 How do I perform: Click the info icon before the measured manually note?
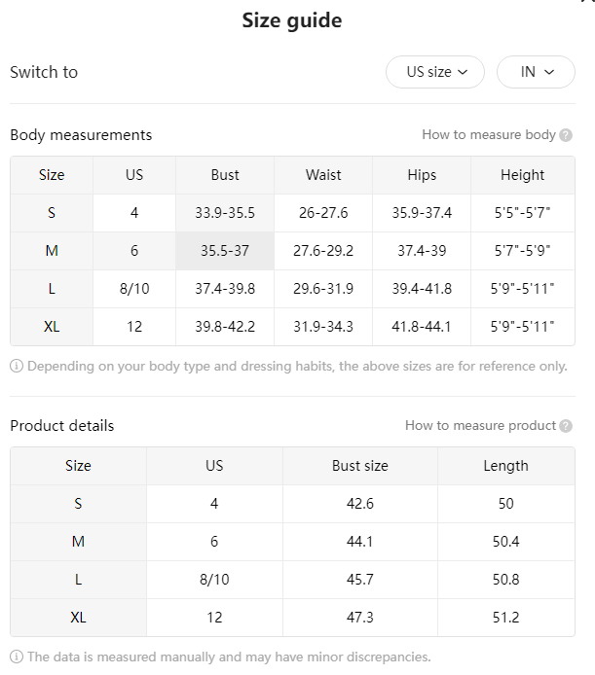tap(17, 657)
